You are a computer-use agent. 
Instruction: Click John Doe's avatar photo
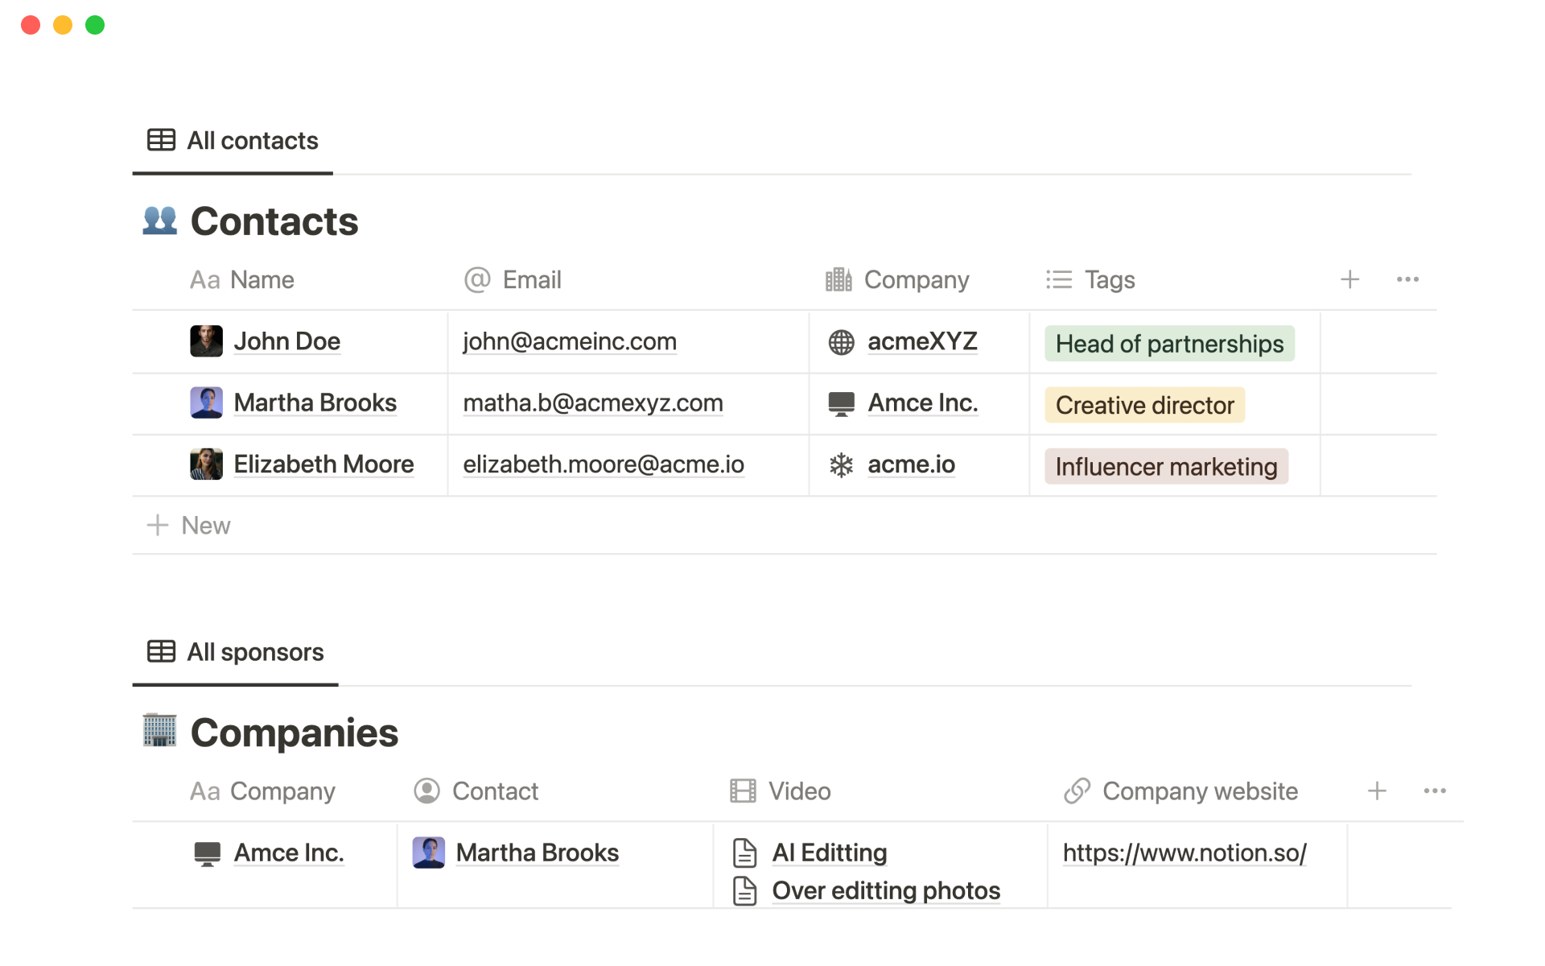pos(206,341)
